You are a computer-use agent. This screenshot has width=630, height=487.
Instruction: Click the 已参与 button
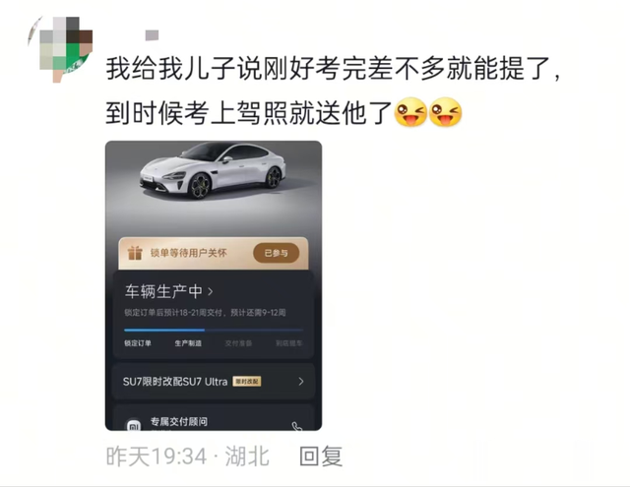[276, 253]
